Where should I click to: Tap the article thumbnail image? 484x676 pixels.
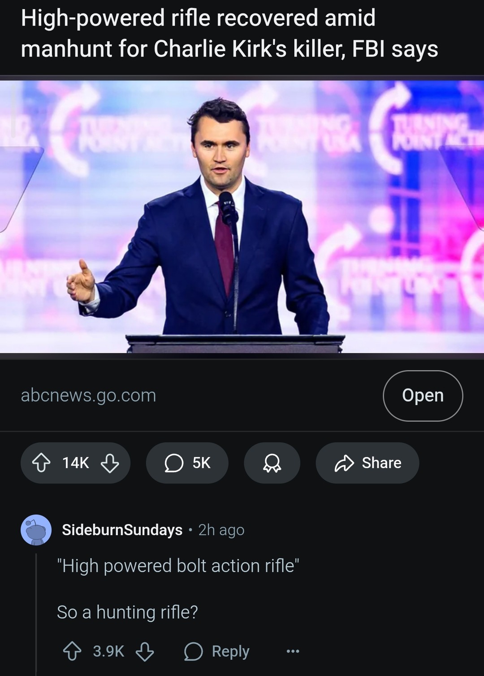pos(242,217)
